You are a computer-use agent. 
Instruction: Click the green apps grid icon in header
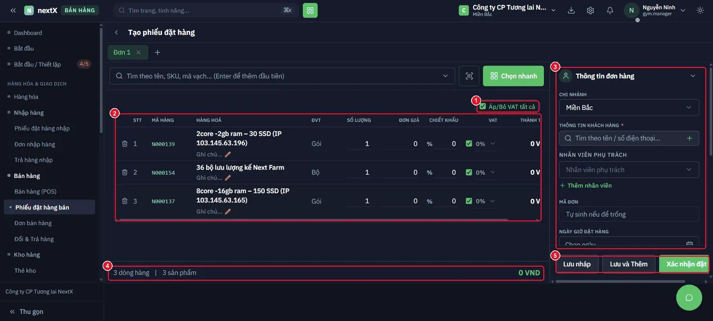tap(310, 10)
